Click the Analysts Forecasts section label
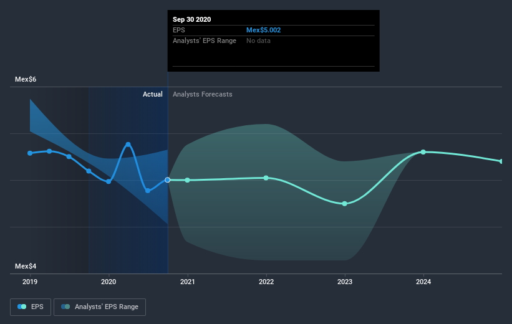 [203, 94]
